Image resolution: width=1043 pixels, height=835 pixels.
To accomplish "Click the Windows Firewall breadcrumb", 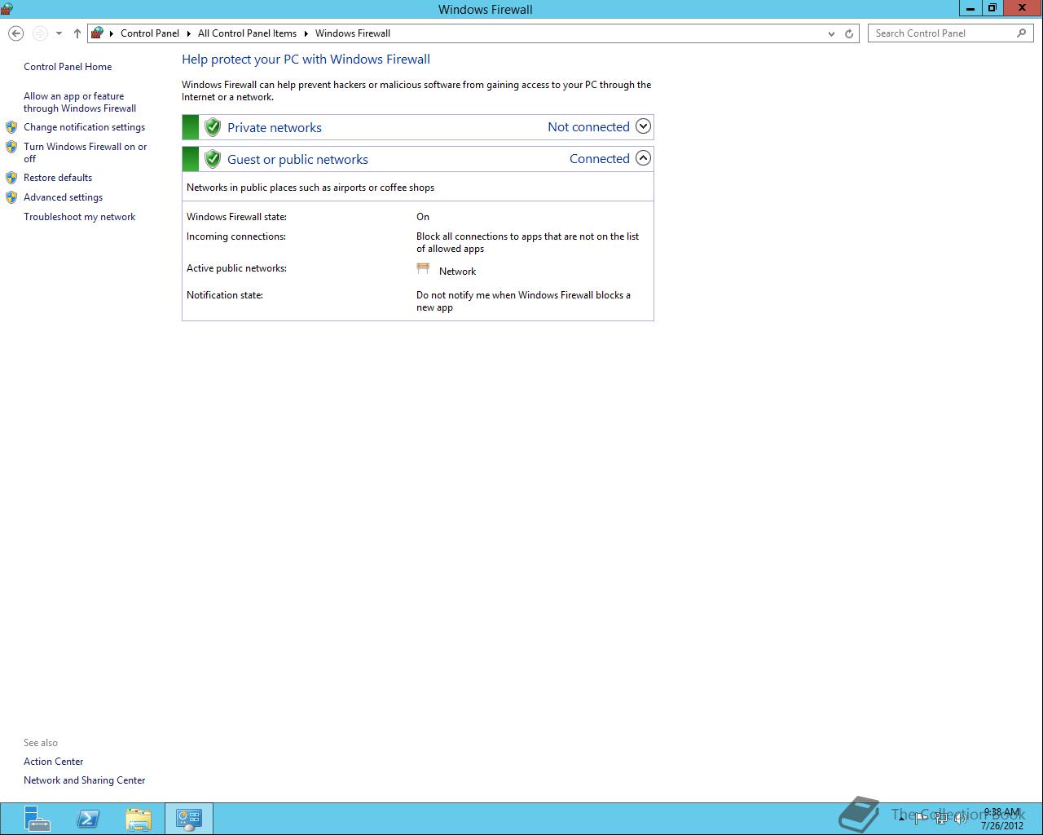I will [353, 33].
